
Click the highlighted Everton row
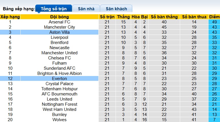coord(59,79)
